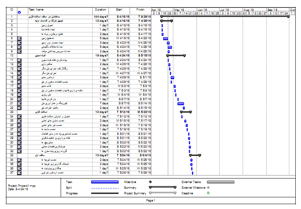This screenshot has height=209, width=301.
Task: Select the 144 days? duration cell
Action: click(x=101, y=17)
